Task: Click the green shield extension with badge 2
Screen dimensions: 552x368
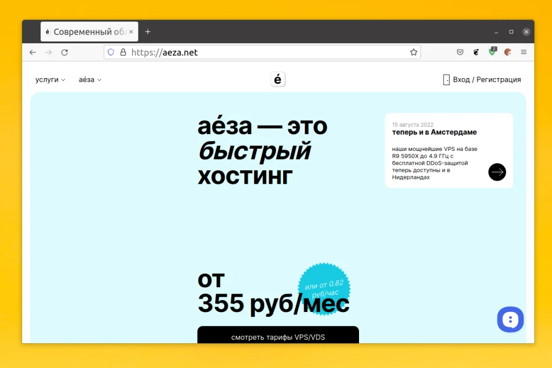Action: pos(492,52)
